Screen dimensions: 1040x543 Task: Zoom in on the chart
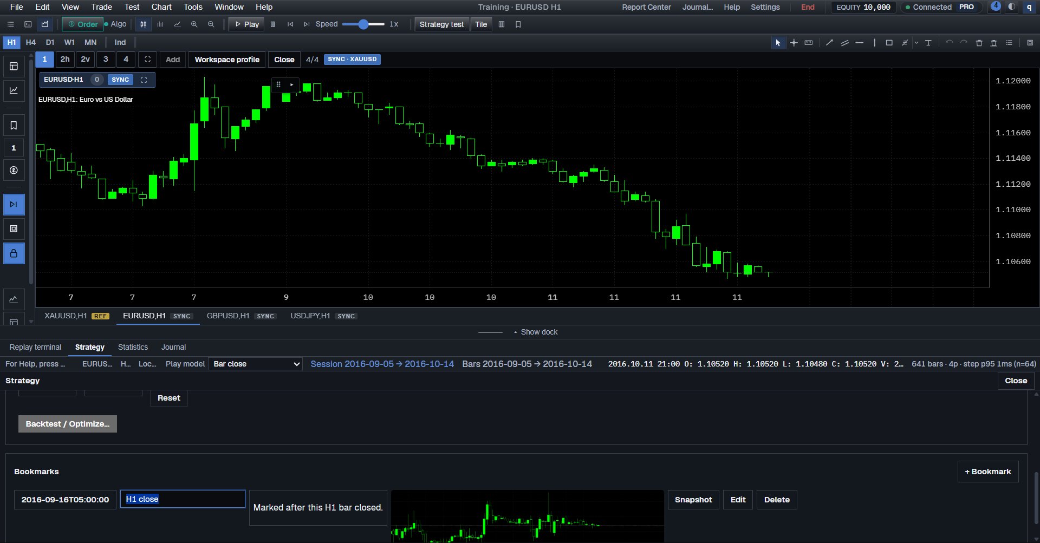[194, 24]
